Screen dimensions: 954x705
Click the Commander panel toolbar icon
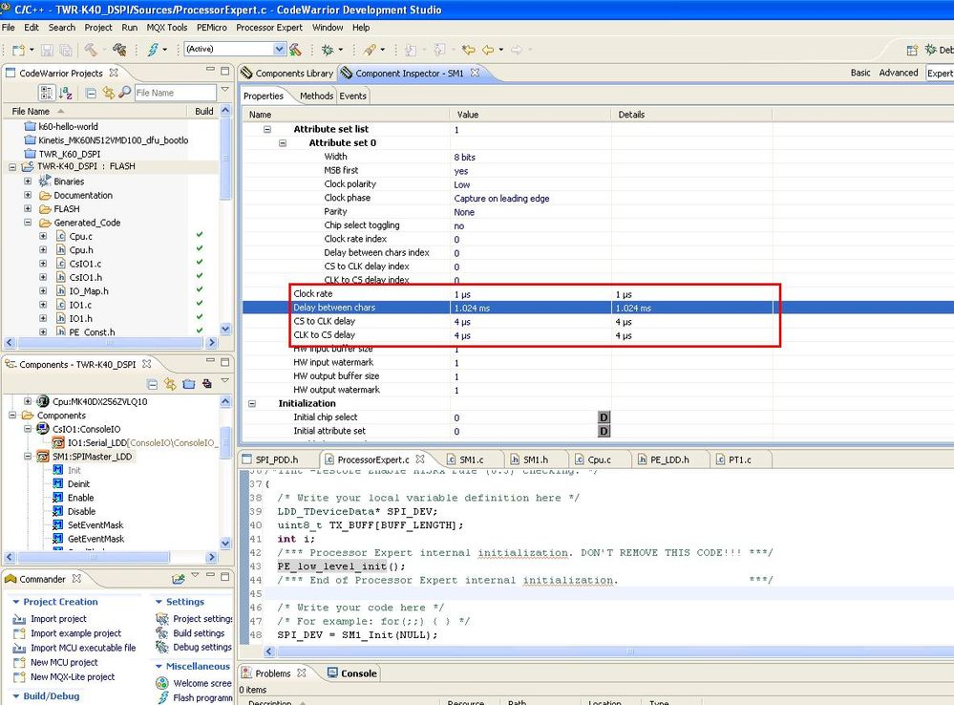coord(178,579)
